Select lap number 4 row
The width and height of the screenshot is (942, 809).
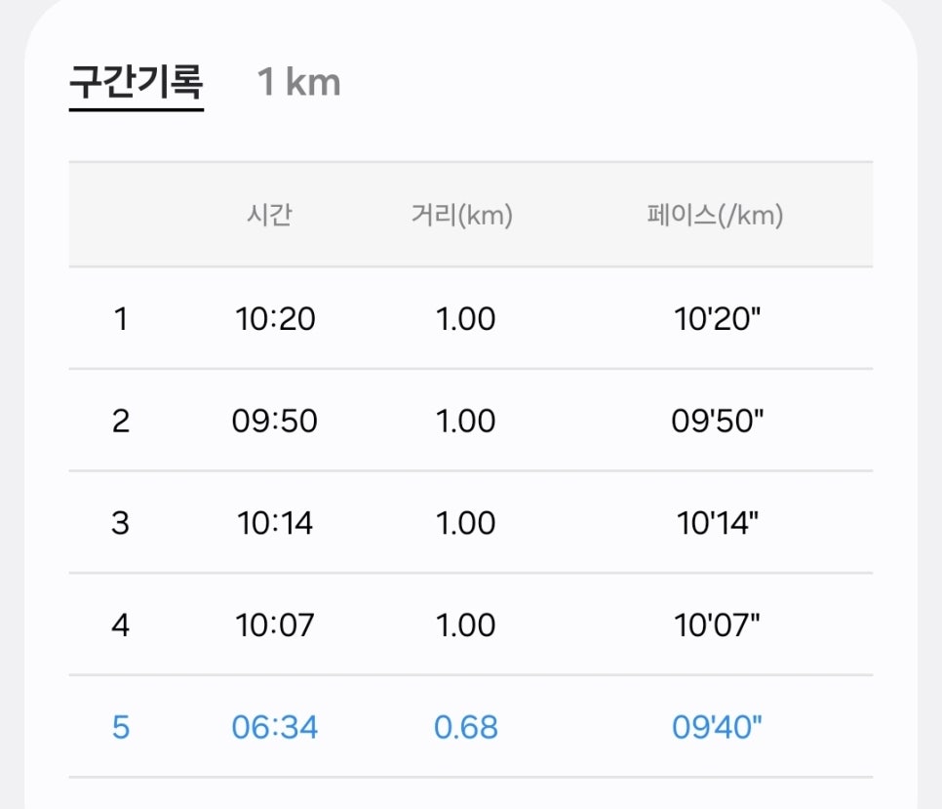point(471,625)
